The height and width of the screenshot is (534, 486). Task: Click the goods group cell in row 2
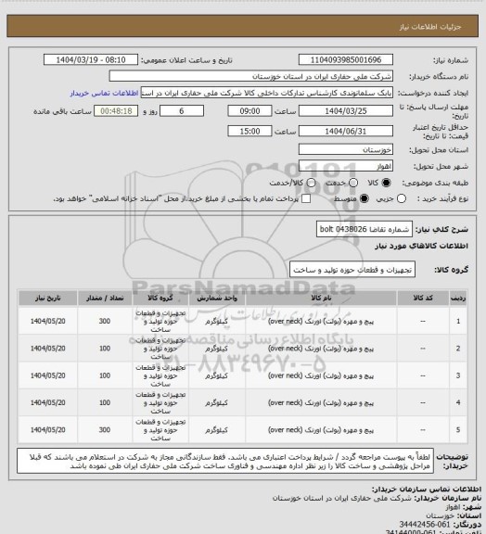point(160,349)
